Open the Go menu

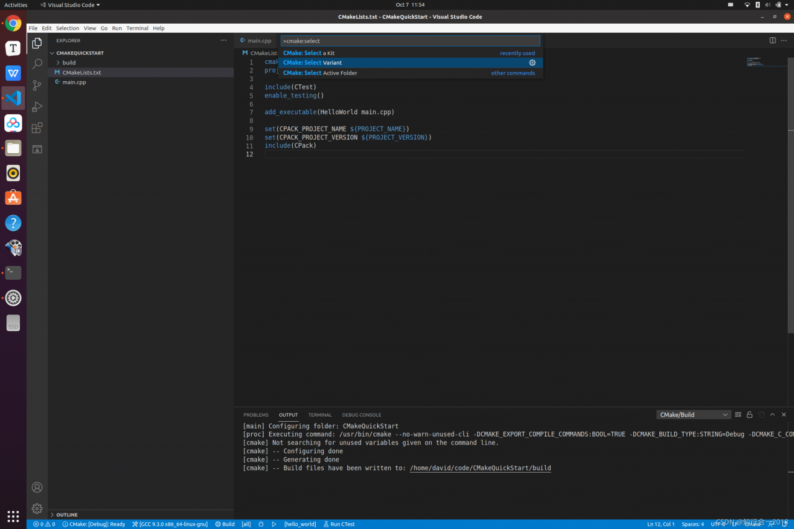click(x=104, y=28)
